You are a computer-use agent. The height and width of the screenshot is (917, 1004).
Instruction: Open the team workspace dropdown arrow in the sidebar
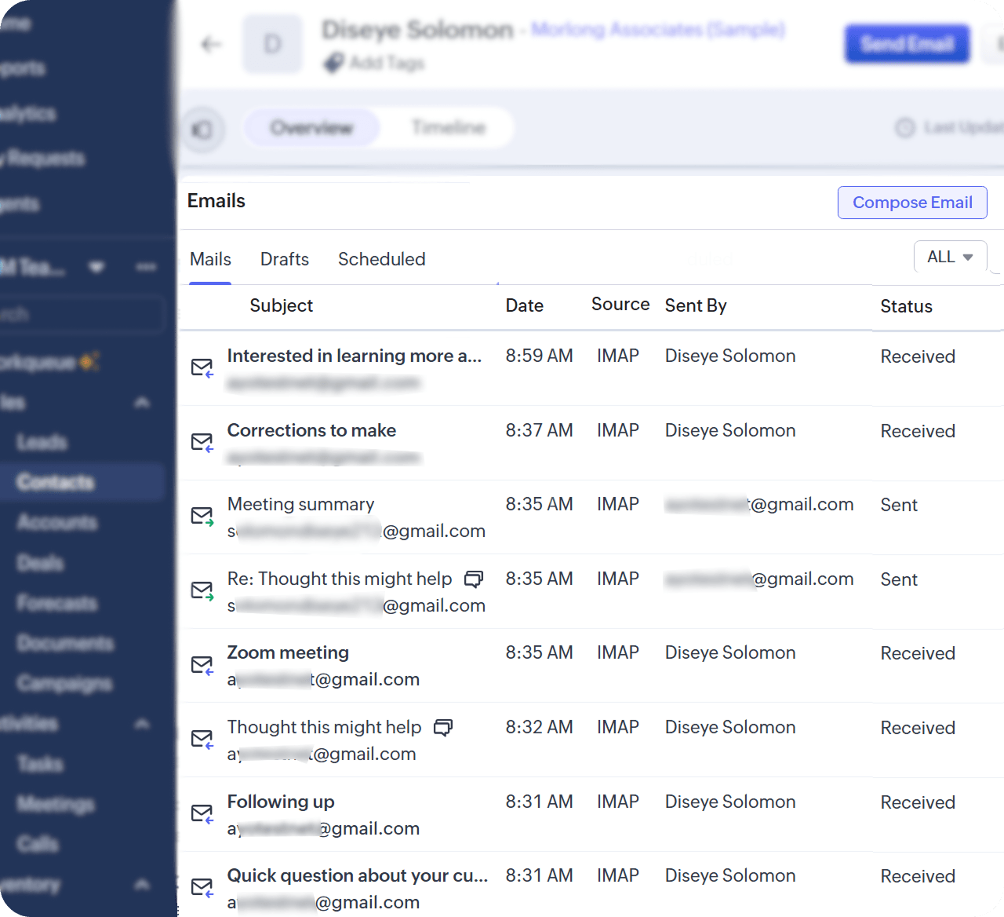[96, 268]
